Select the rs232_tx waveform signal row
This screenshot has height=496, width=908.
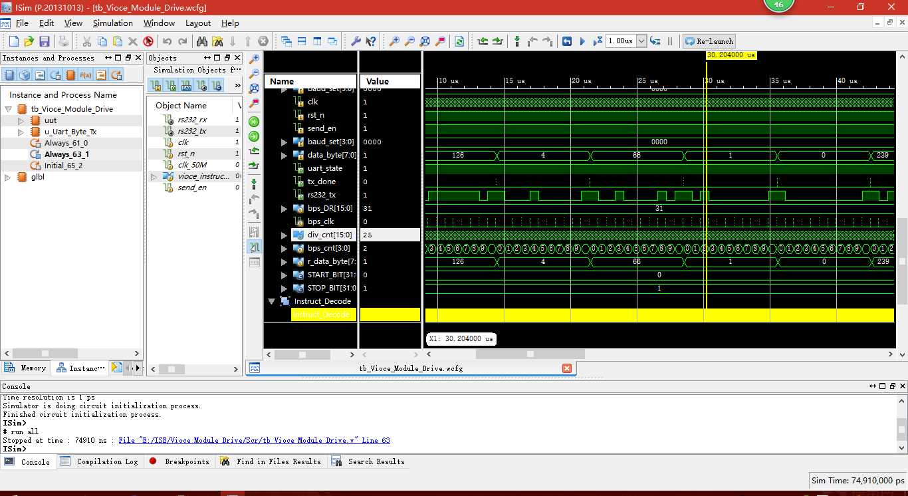pos(322,195)
